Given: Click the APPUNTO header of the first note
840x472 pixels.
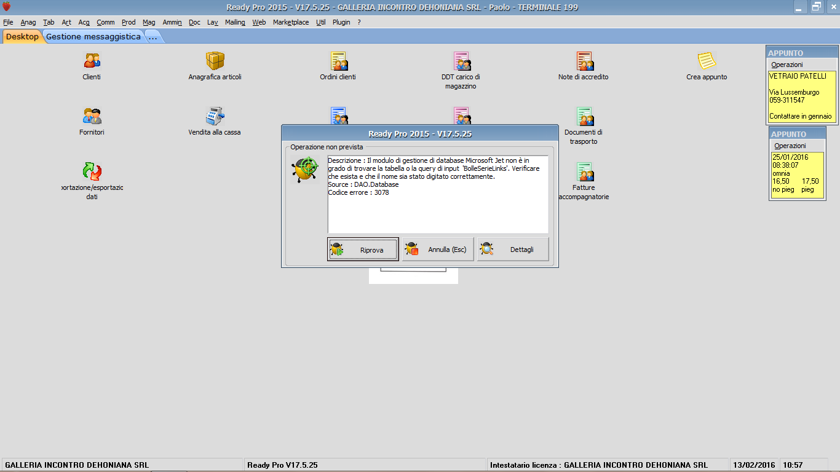Looking at the screenshot, I should pos(802,53).
